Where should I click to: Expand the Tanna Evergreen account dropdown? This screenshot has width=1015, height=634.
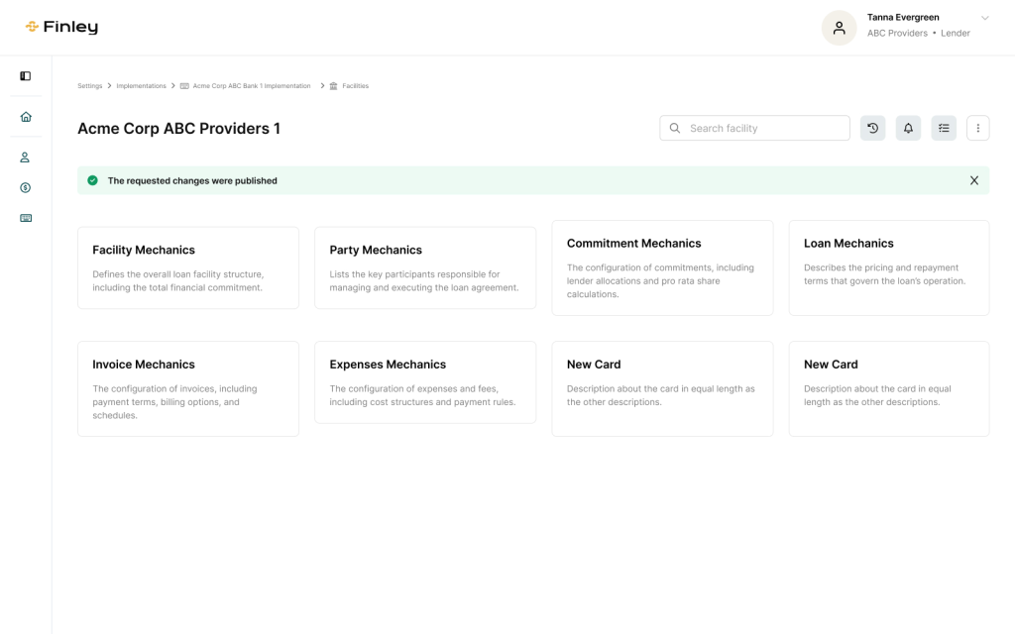(x=984, y=18)
